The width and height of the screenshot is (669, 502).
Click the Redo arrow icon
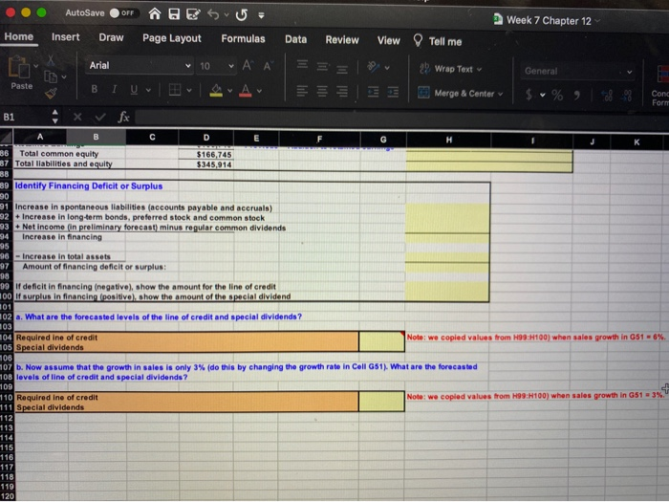tap(242, 15)
